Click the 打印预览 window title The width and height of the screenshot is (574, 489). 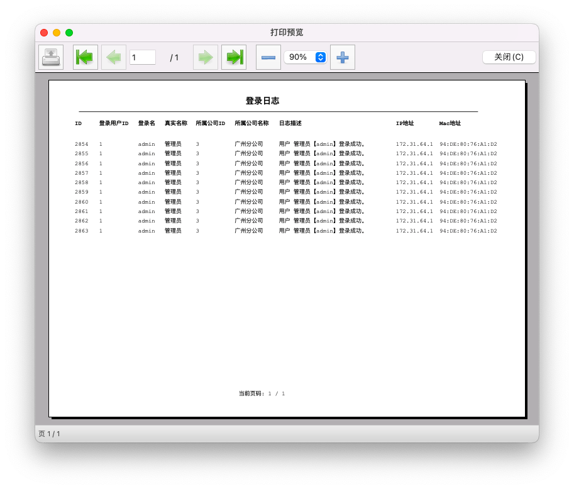point(287,33)
